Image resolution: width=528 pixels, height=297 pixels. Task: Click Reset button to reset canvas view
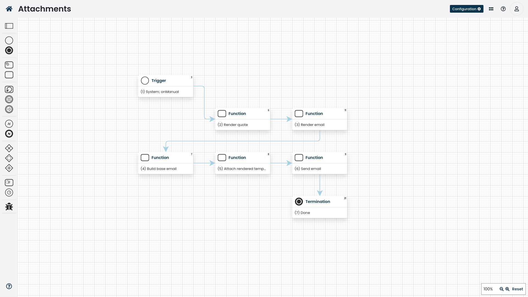(x=518, y=289)
